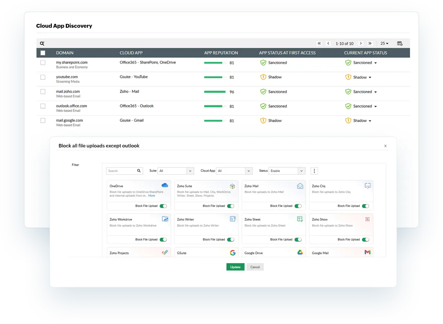Go to the first page of results
The image size is (443, 324).
pos(319,43)
